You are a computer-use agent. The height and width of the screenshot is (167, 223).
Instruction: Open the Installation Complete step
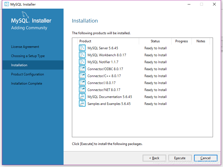coord(26,83)
